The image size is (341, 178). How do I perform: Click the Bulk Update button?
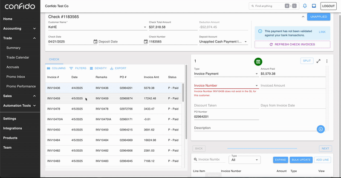[301, 160]
